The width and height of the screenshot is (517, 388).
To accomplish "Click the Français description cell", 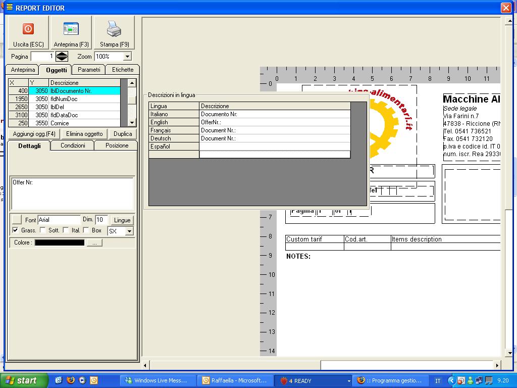I will coord(275,130).
